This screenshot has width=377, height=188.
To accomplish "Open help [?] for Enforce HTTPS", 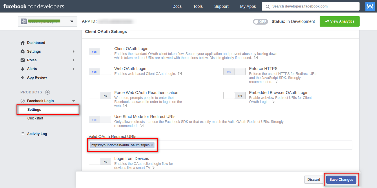I will pos(276,82).
